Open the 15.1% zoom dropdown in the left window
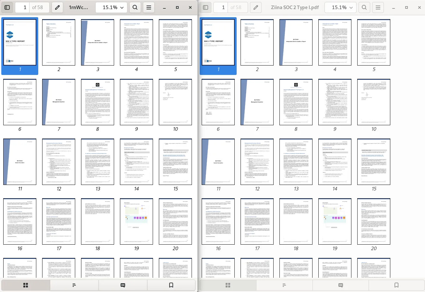This screenshot has height=292, width=425. [x=111, y=7]
